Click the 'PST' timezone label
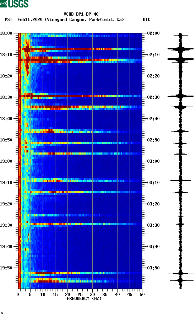The height and width of the screenshot is (317, 196). [x=8, y=20]
